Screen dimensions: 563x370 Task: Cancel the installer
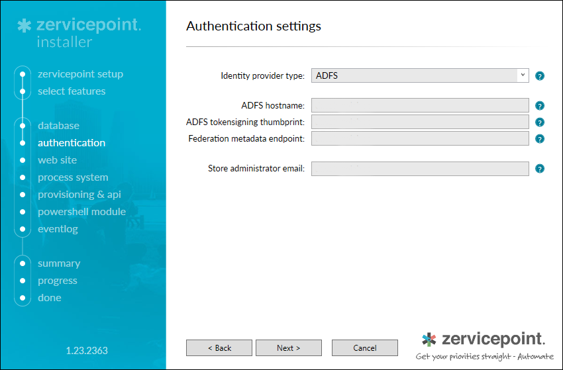click(364, 347)
